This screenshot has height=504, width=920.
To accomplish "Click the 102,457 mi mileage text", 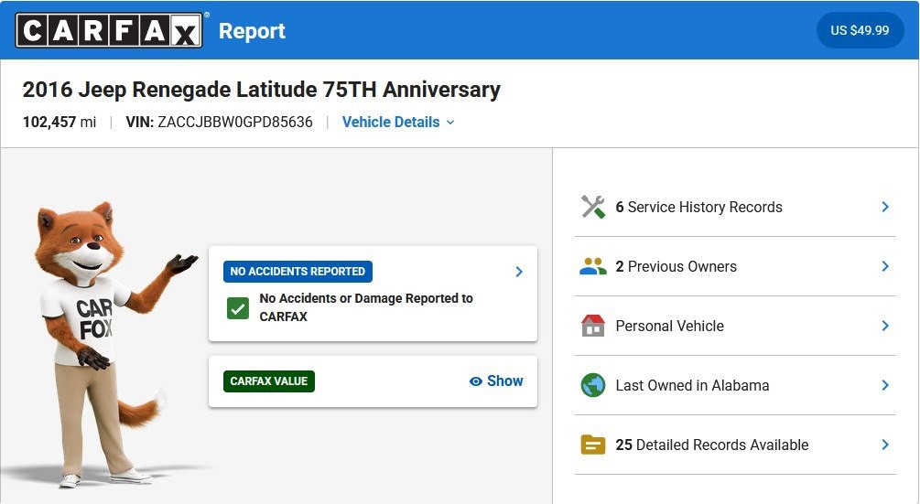I will click(60, 122).
